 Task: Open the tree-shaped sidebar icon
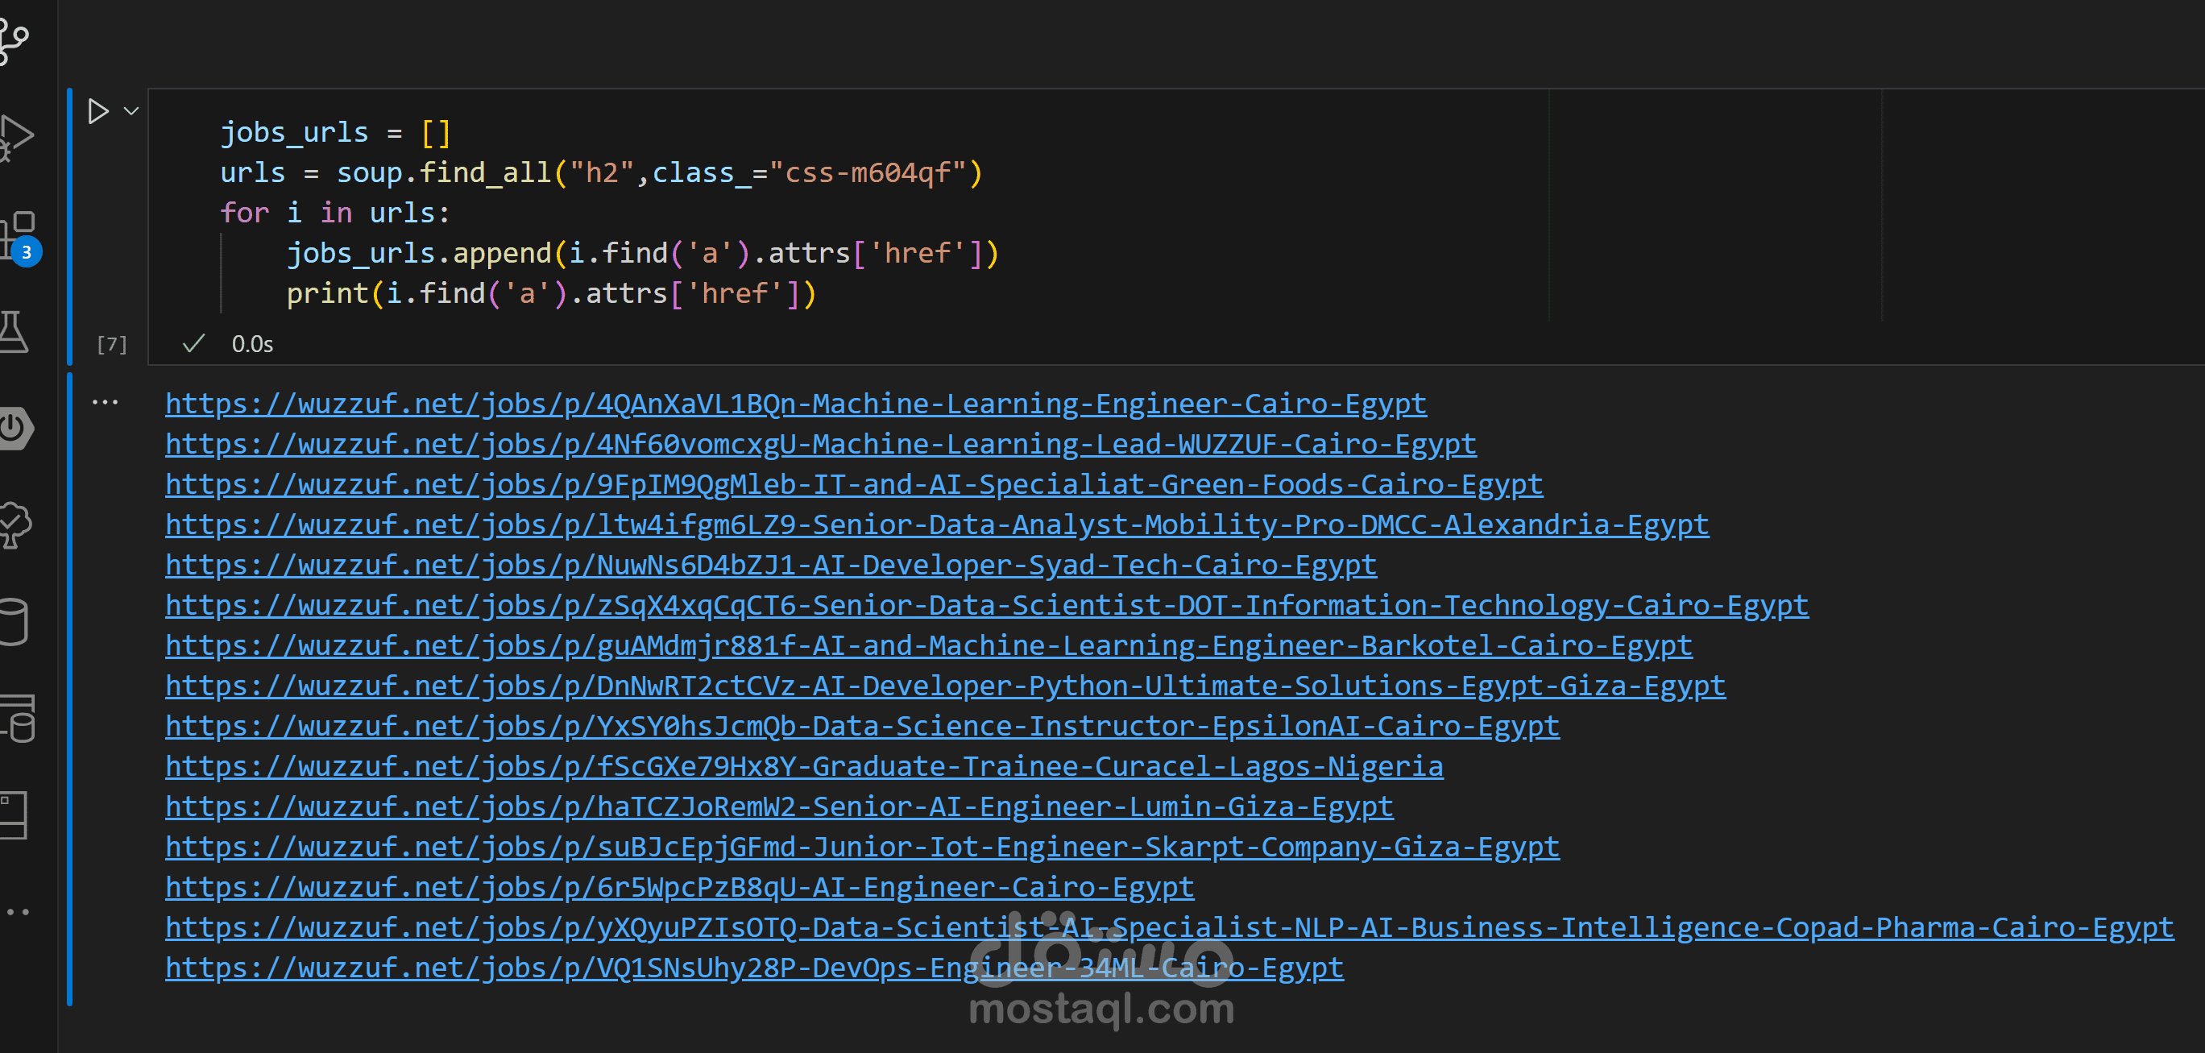coord(15,524)
